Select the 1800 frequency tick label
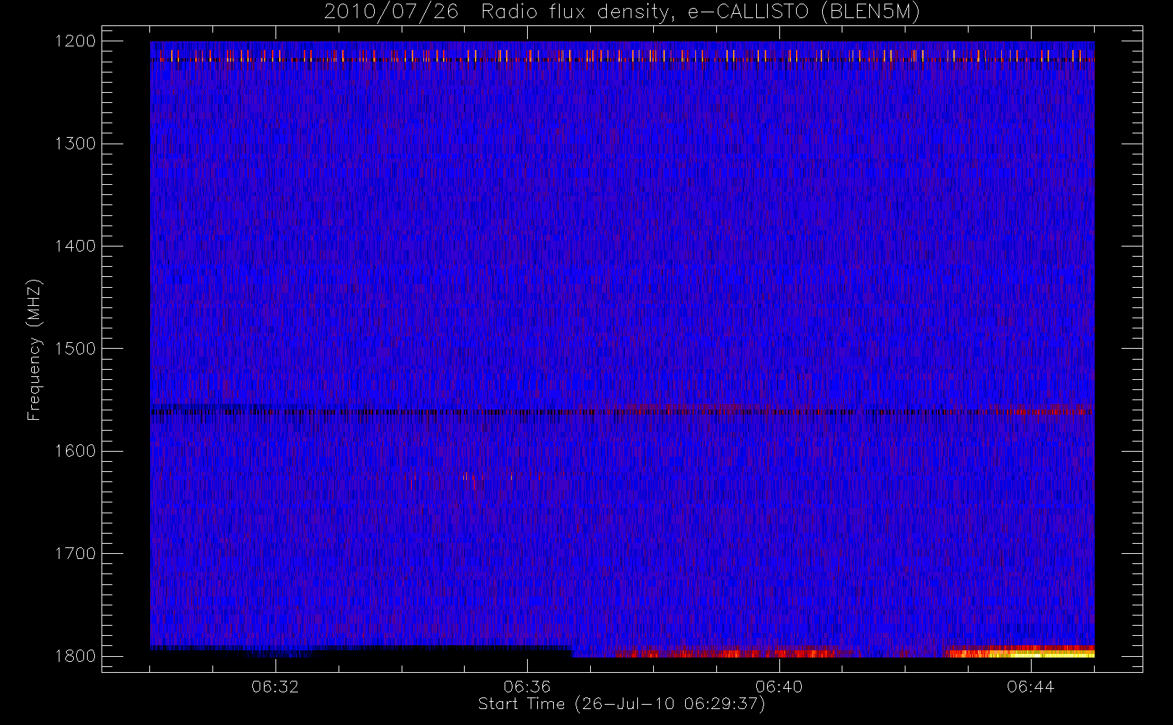Viewport: 1173px width, 725px height. [x=75, y=656]
